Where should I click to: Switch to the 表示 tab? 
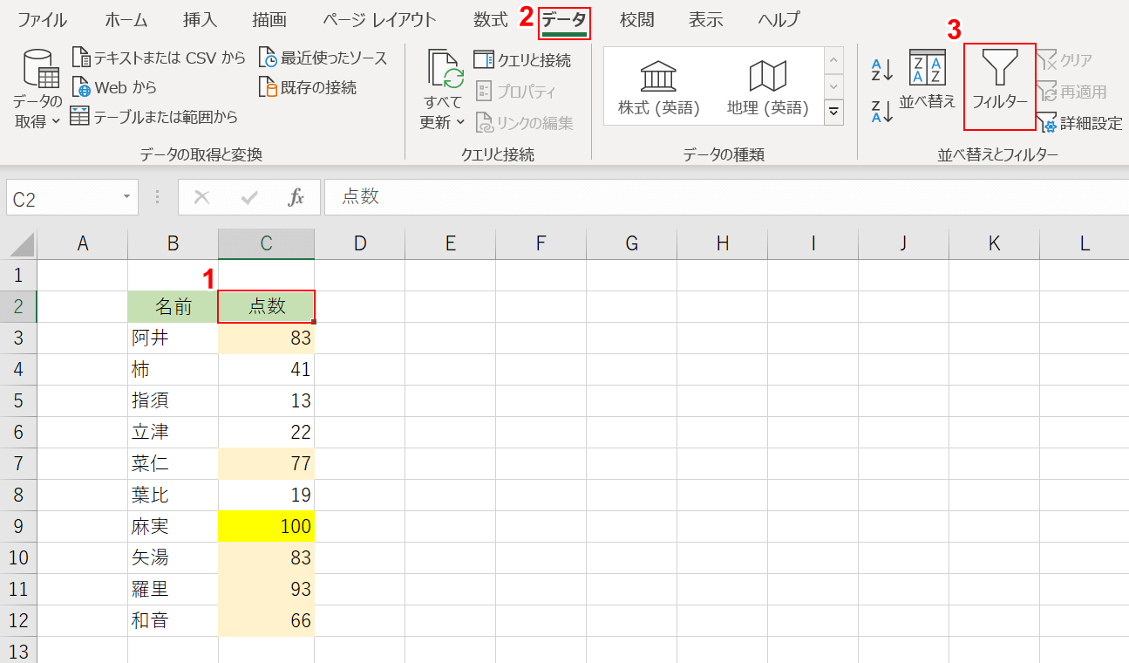(x=706, y=19)
